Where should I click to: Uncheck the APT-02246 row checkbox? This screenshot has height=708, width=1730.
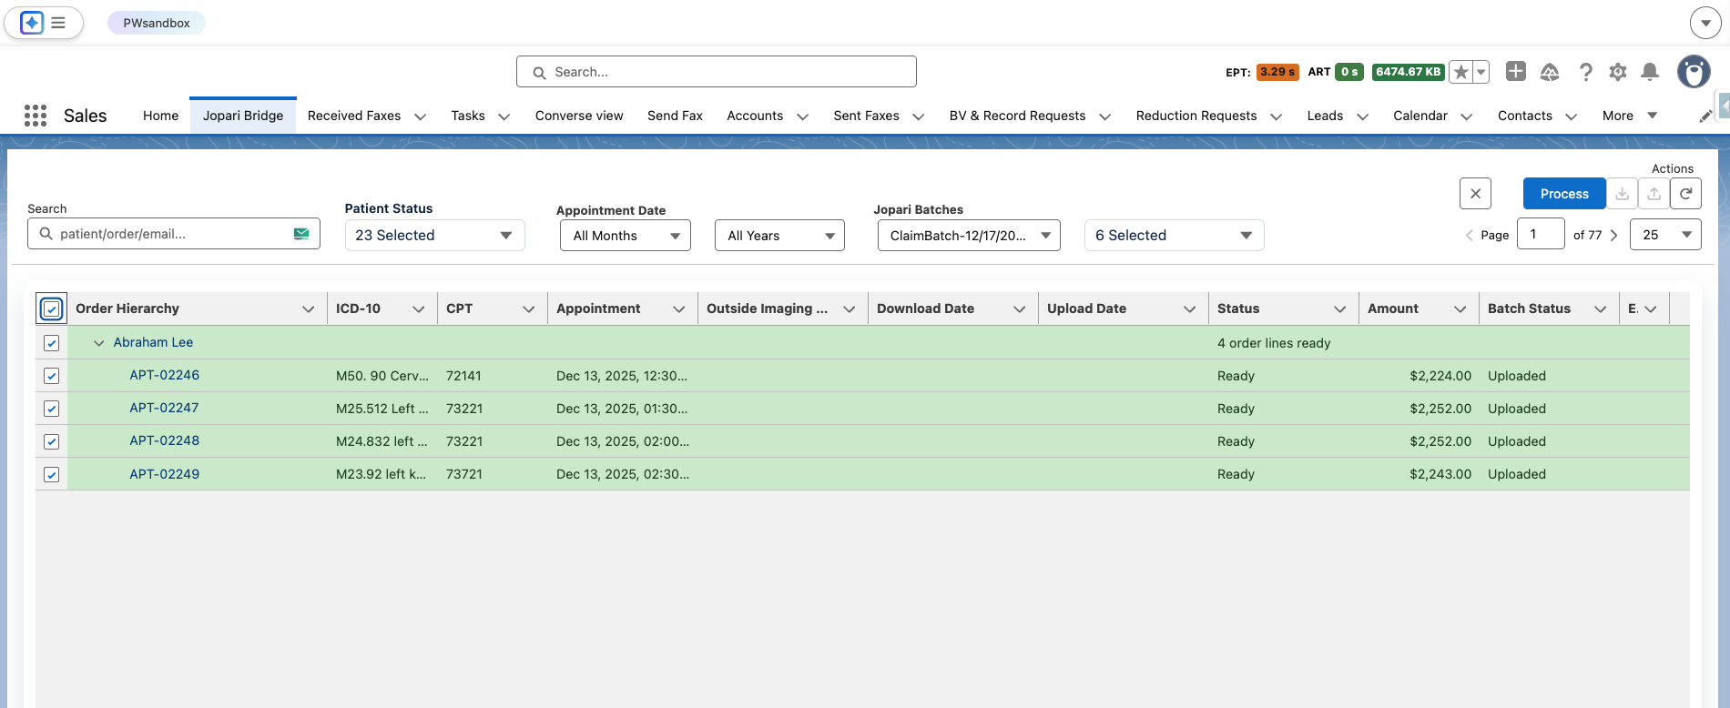coord(52,376)
